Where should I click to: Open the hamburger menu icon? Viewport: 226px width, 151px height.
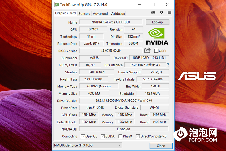point(169,12)
